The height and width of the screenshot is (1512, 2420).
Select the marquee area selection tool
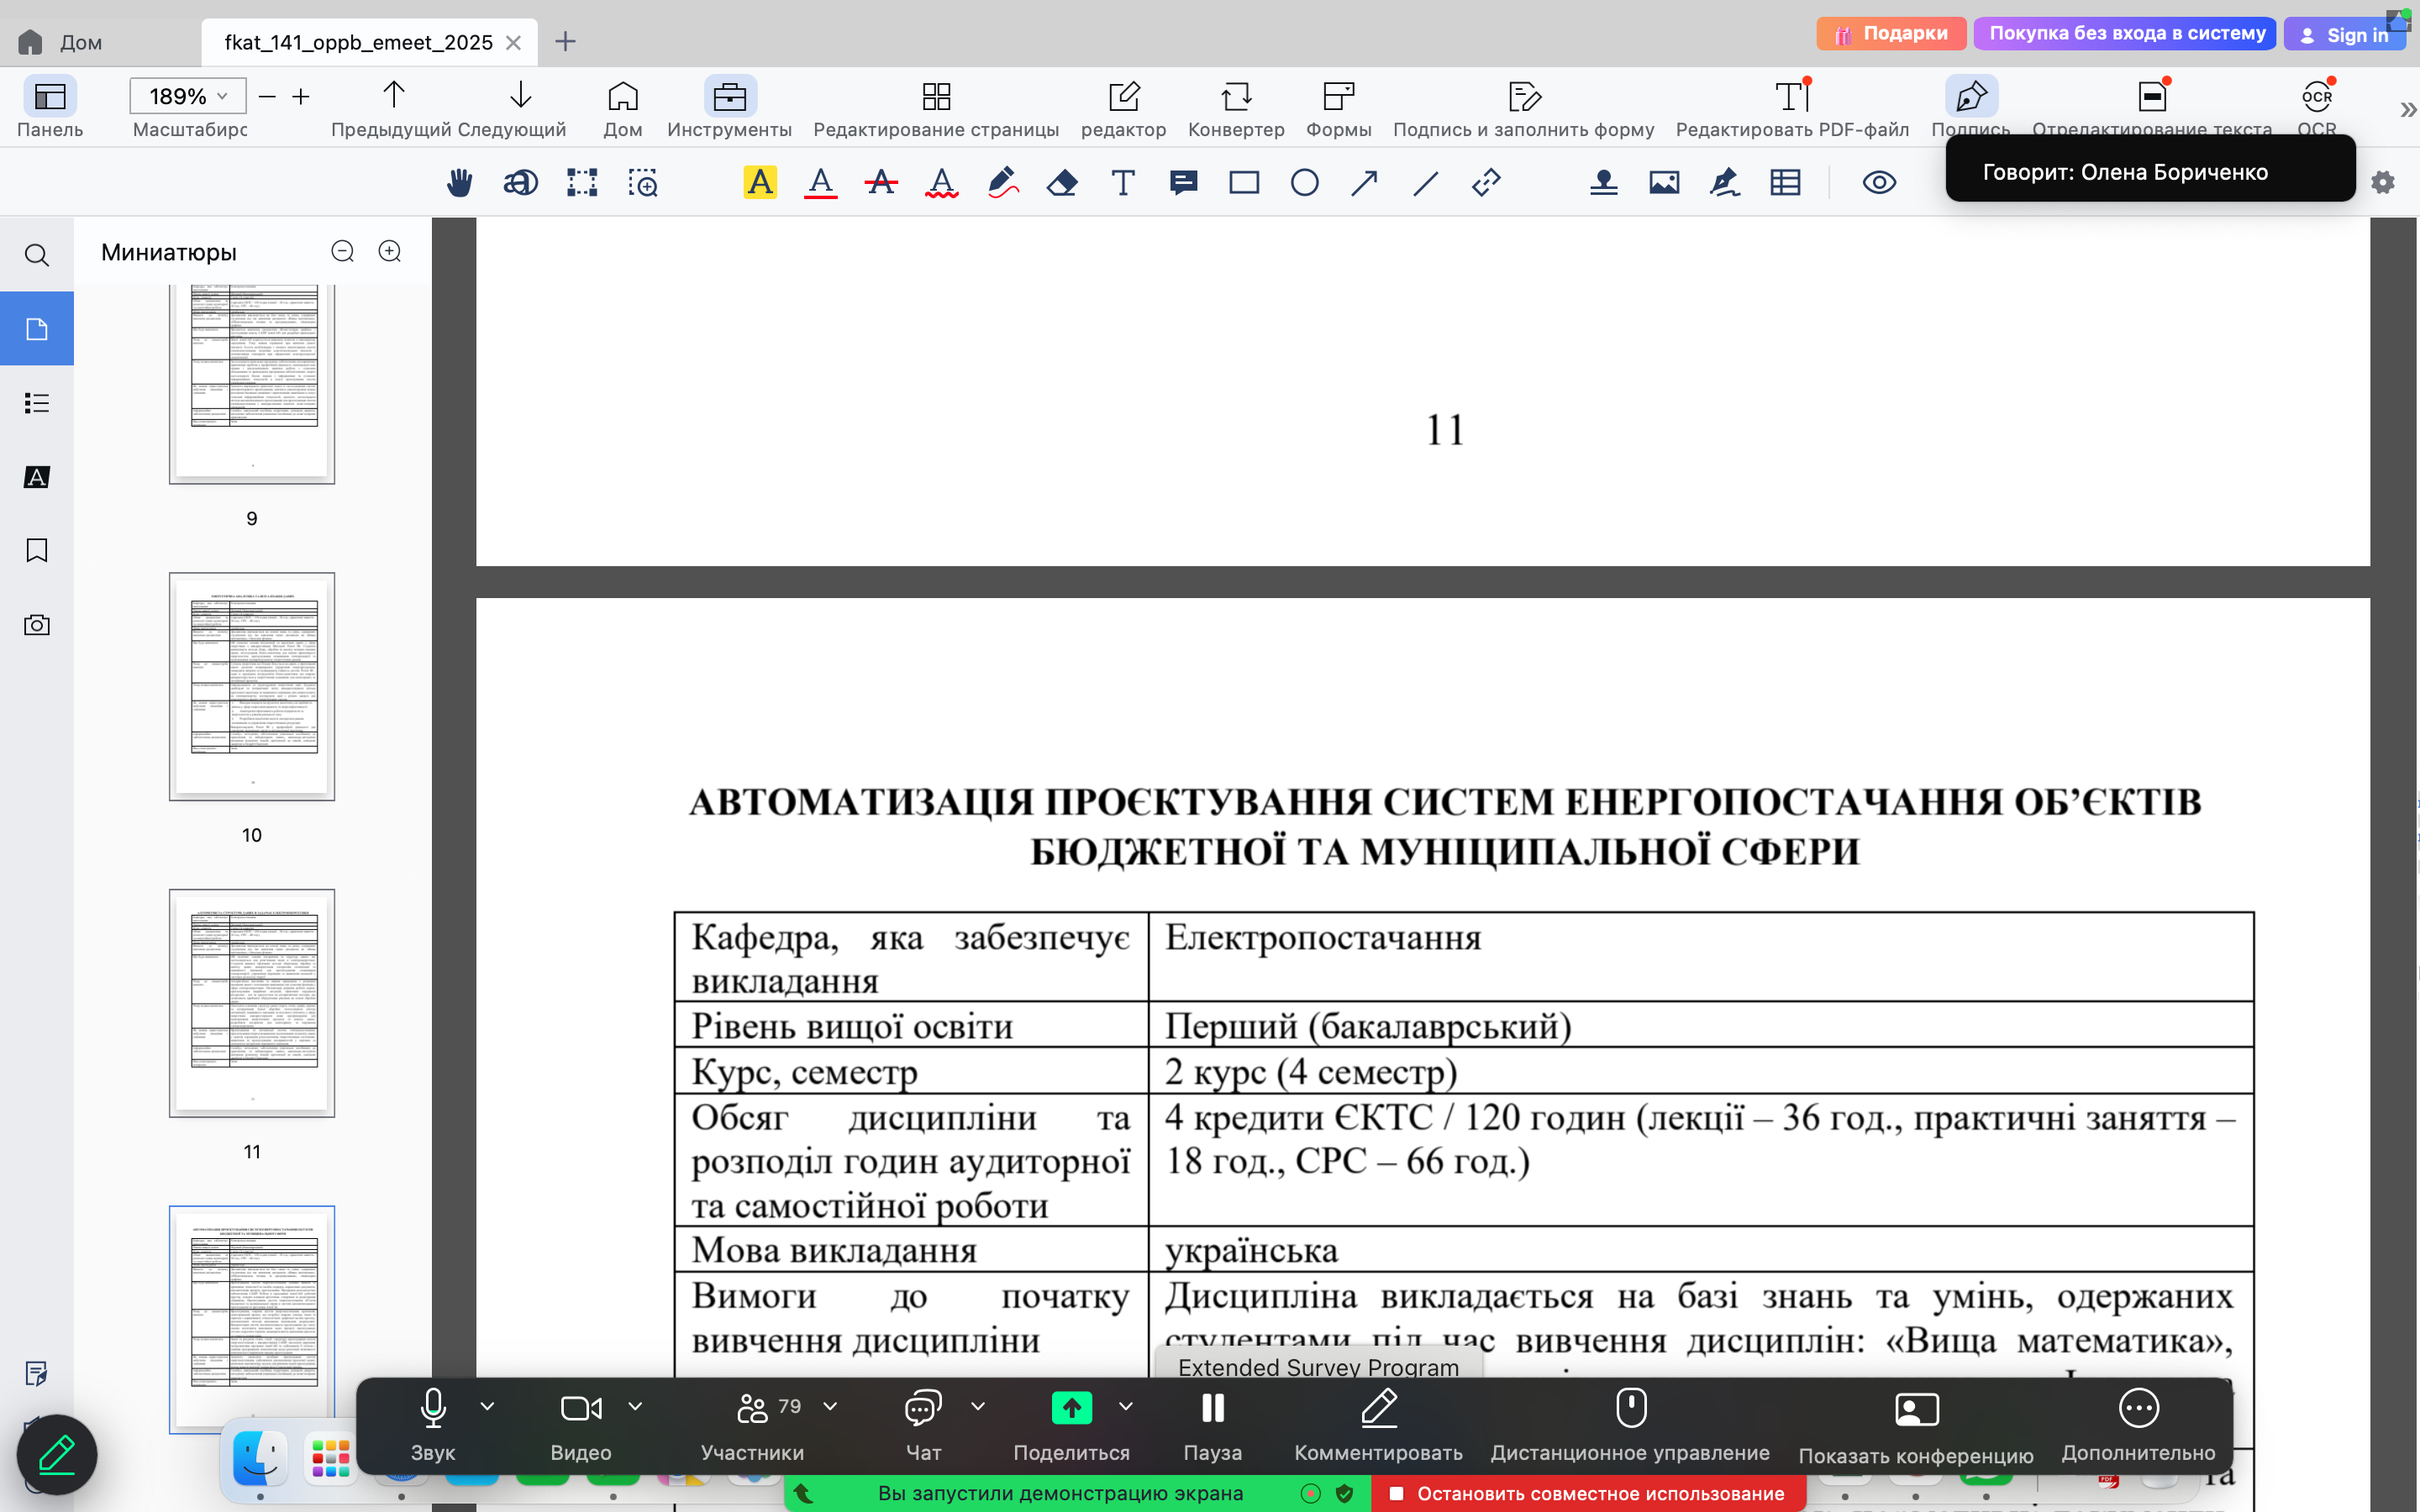click(582, 183)
